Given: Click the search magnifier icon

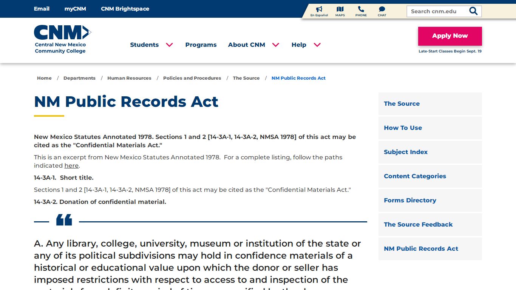Looking at the screenshot, I should (473, 11).
